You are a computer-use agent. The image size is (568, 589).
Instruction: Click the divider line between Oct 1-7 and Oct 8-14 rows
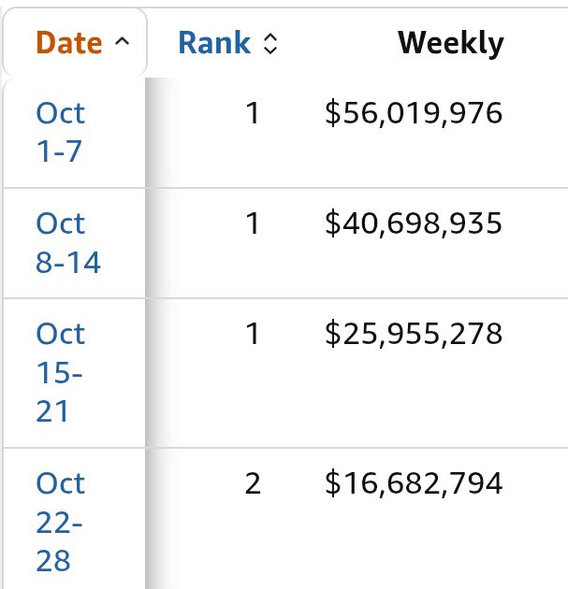point(285,187)
